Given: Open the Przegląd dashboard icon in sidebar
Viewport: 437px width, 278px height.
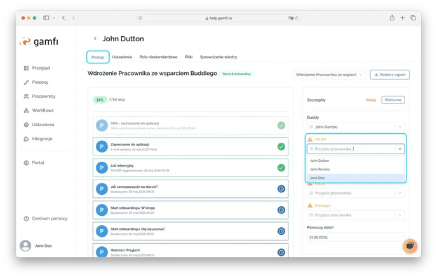Looking at the screenshot, I should coord(26,68).
